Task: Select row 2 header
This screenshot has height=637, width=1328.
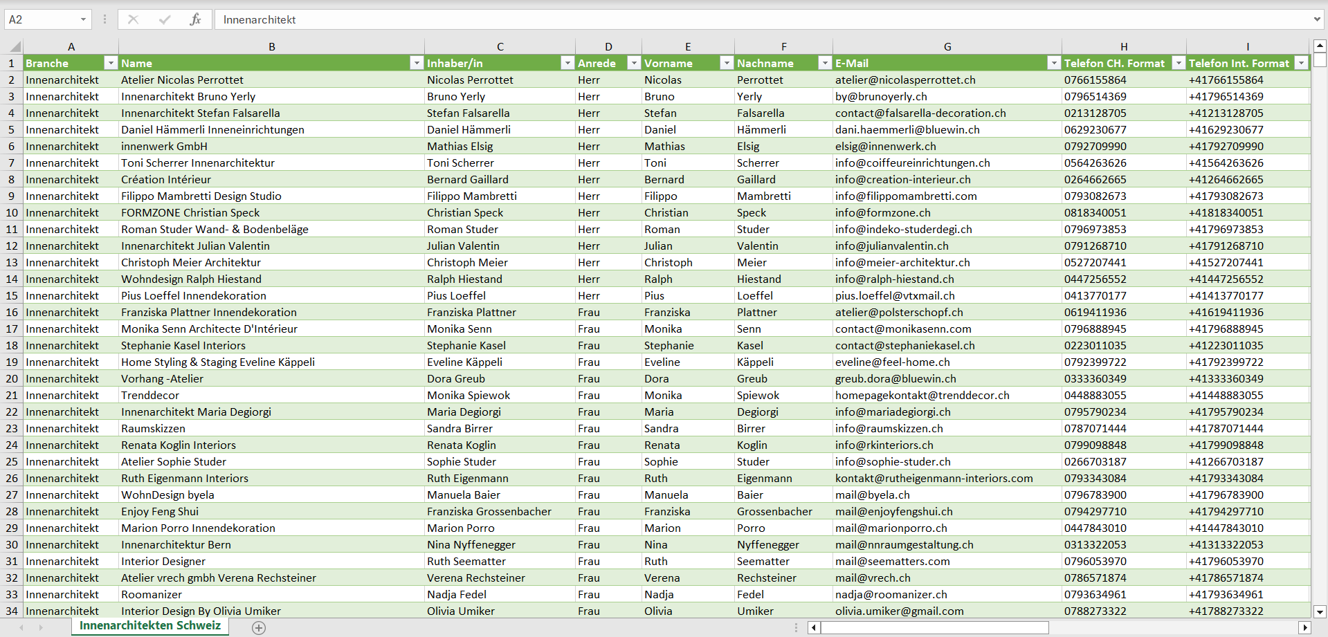Action: pos(12,80)
